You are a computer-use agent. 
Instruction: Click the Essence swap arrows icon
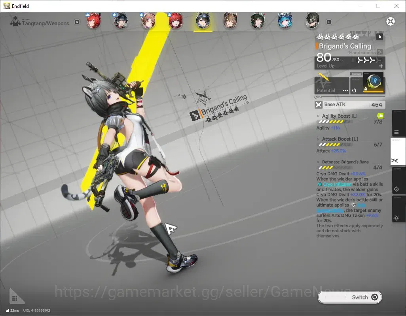(354, 90)
